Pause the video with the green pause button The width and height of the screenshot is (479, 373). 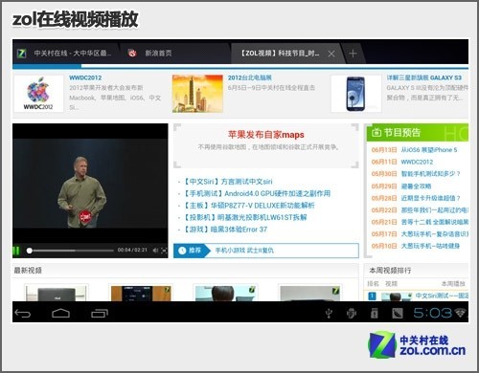(x=16, y=251)
